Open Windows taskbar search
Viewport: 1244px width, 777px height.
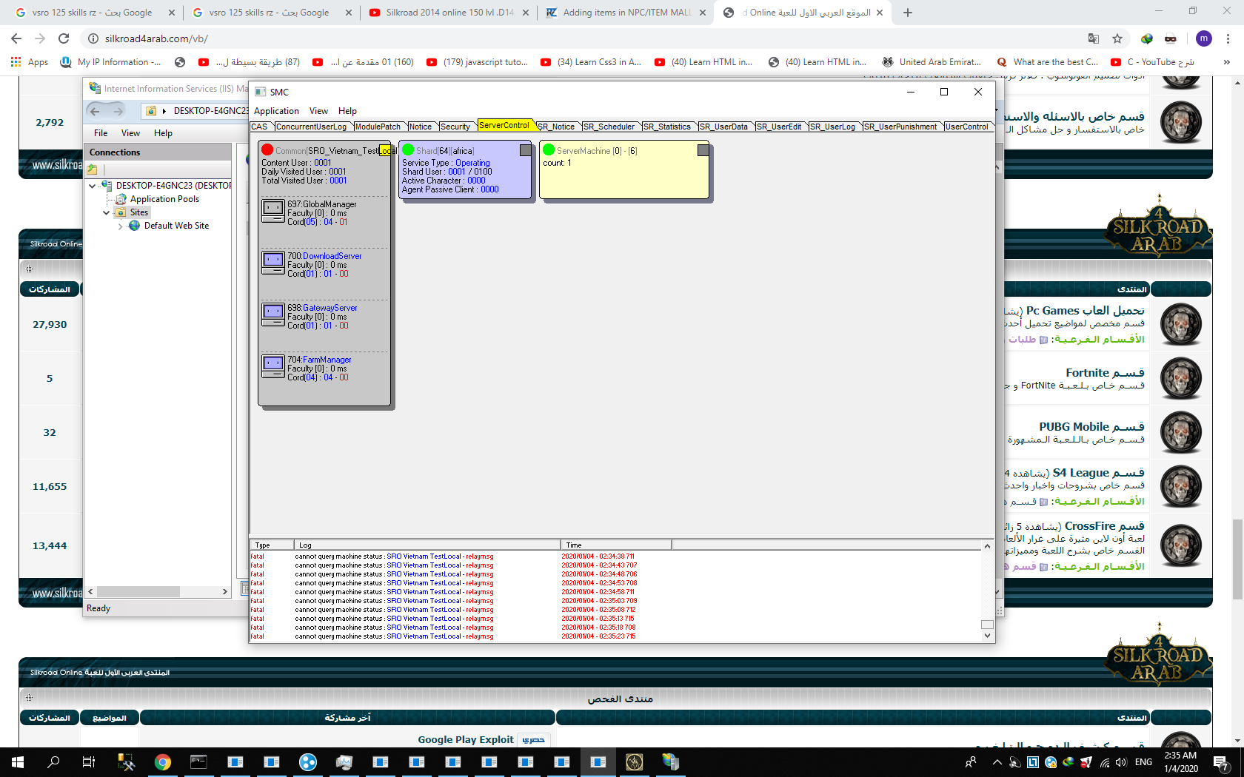(53, 762)
